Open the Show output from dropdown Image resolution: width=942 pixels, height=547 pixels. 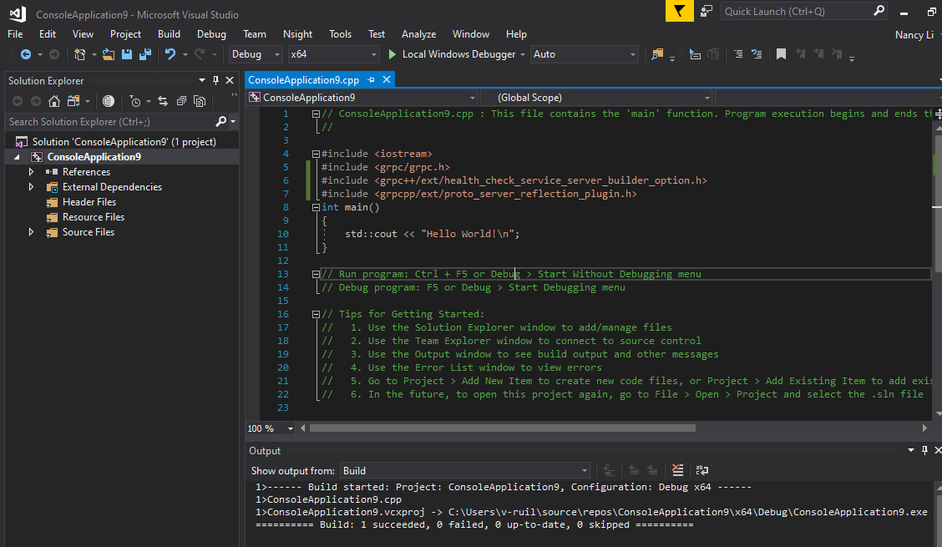click(x=585, y=470)
